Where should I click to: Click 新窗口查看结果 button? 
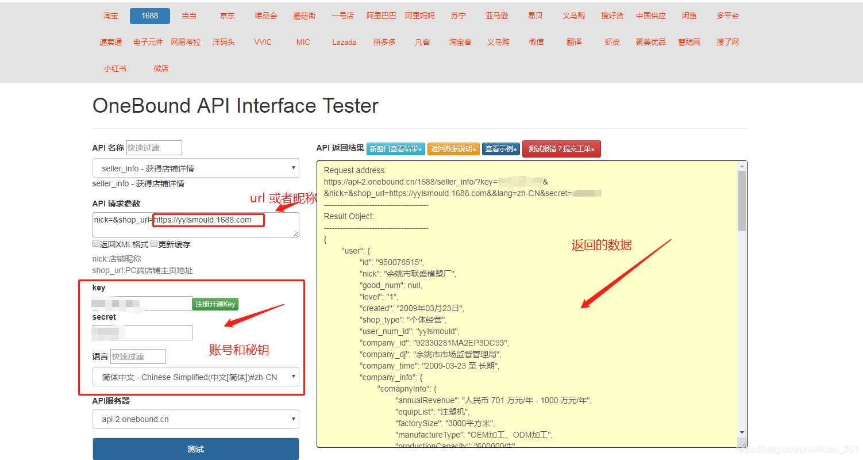396,149
